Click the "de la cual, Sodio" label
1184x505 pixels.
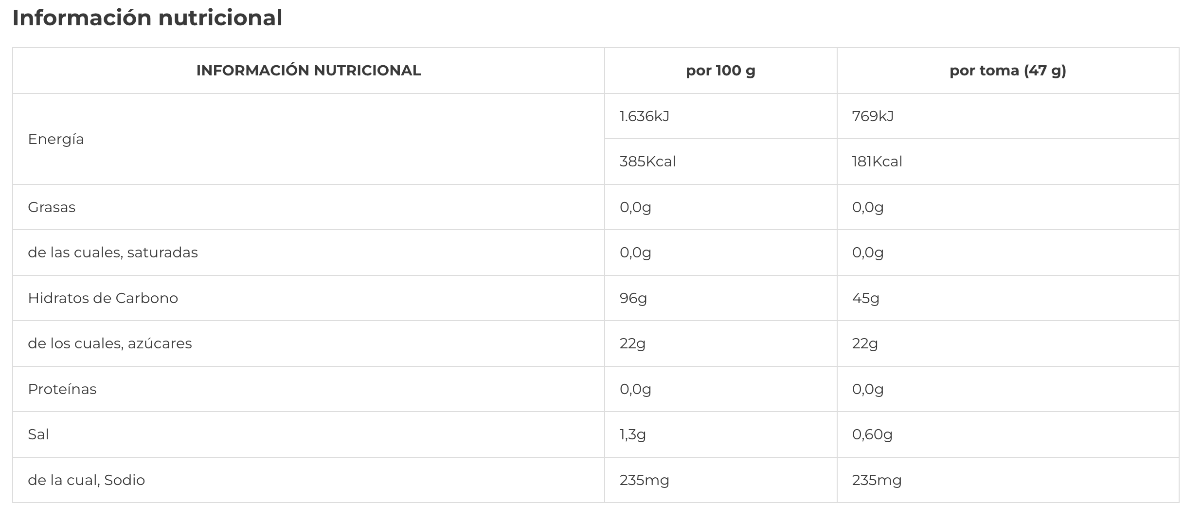(86, 480)
